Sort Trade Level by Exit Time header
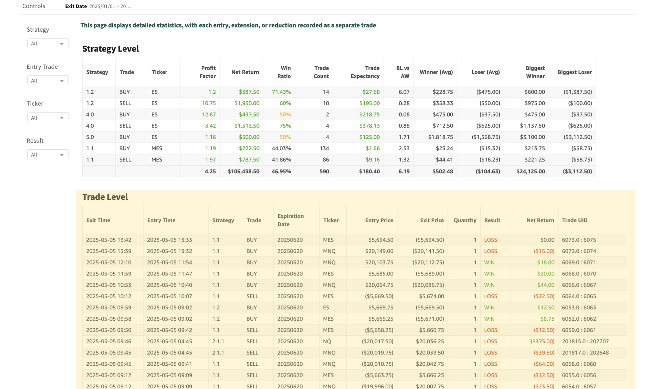The height and width of the screenshot is (389, 650). (98, 220)
